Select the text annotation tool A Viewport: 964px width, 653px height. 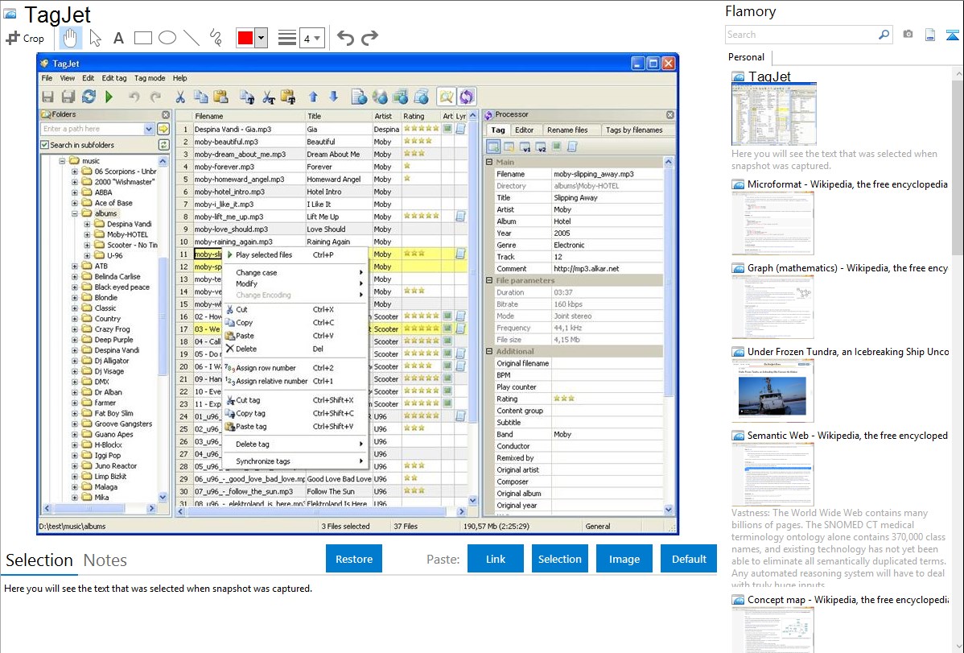(118, 38)
